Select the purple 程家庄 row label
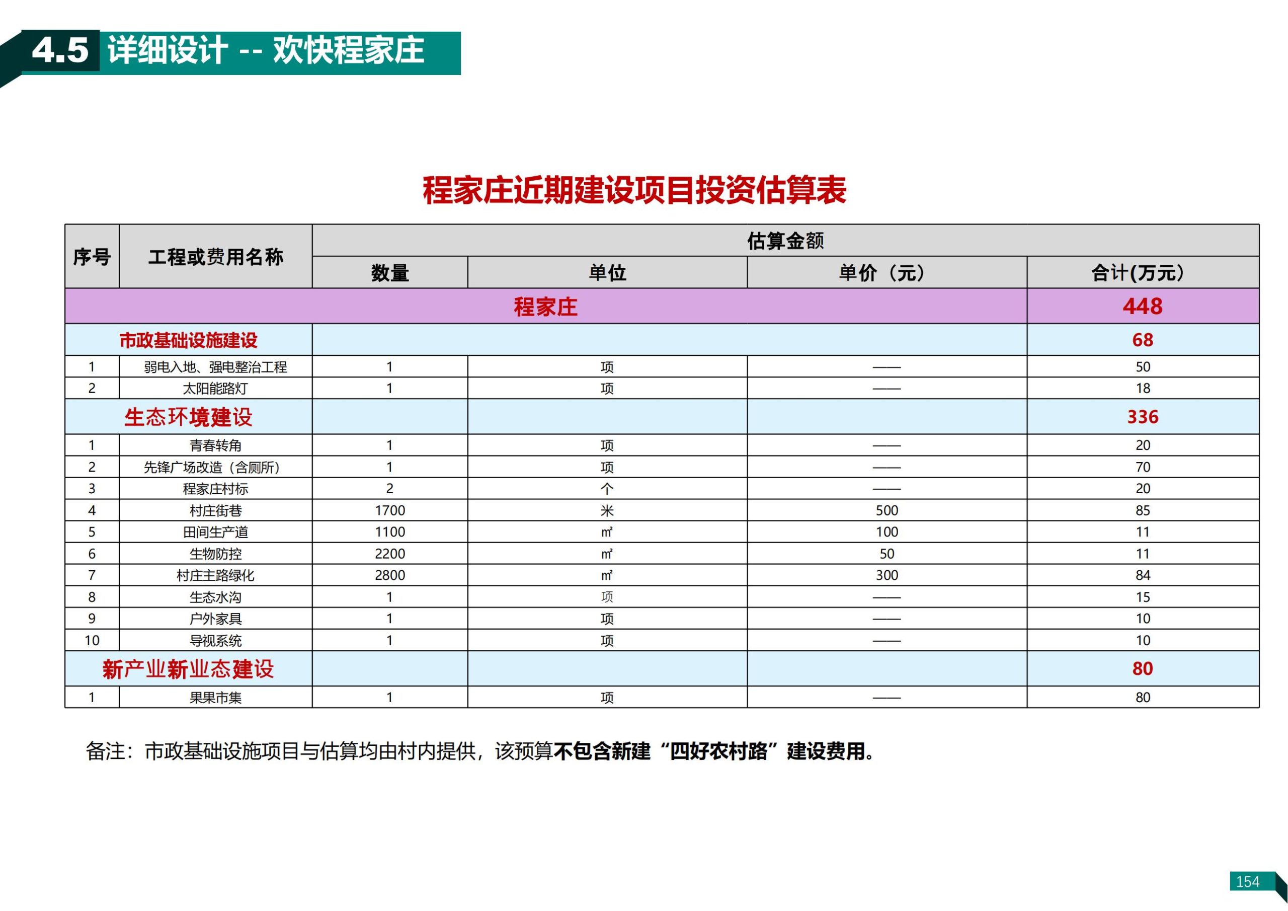1288x911 pixels. [x=545, y=307]
